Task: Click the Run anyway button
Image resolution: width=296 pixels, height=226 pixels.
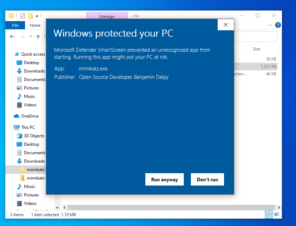Action: click(x=164, y=180)
